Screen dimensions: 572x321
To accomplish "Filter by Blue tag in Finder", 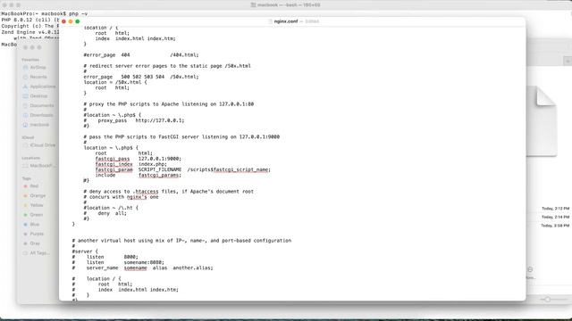I will 31,225.
